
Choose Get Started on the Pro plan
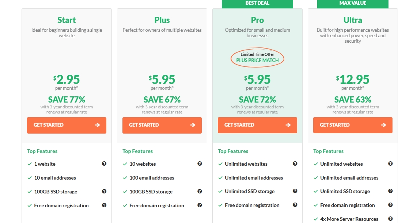tap(257, 125)
